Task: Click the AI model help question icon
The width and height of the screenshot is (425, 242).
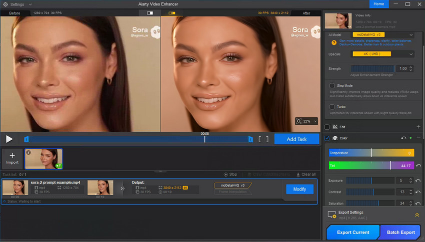Action: [x=334, y=43]
